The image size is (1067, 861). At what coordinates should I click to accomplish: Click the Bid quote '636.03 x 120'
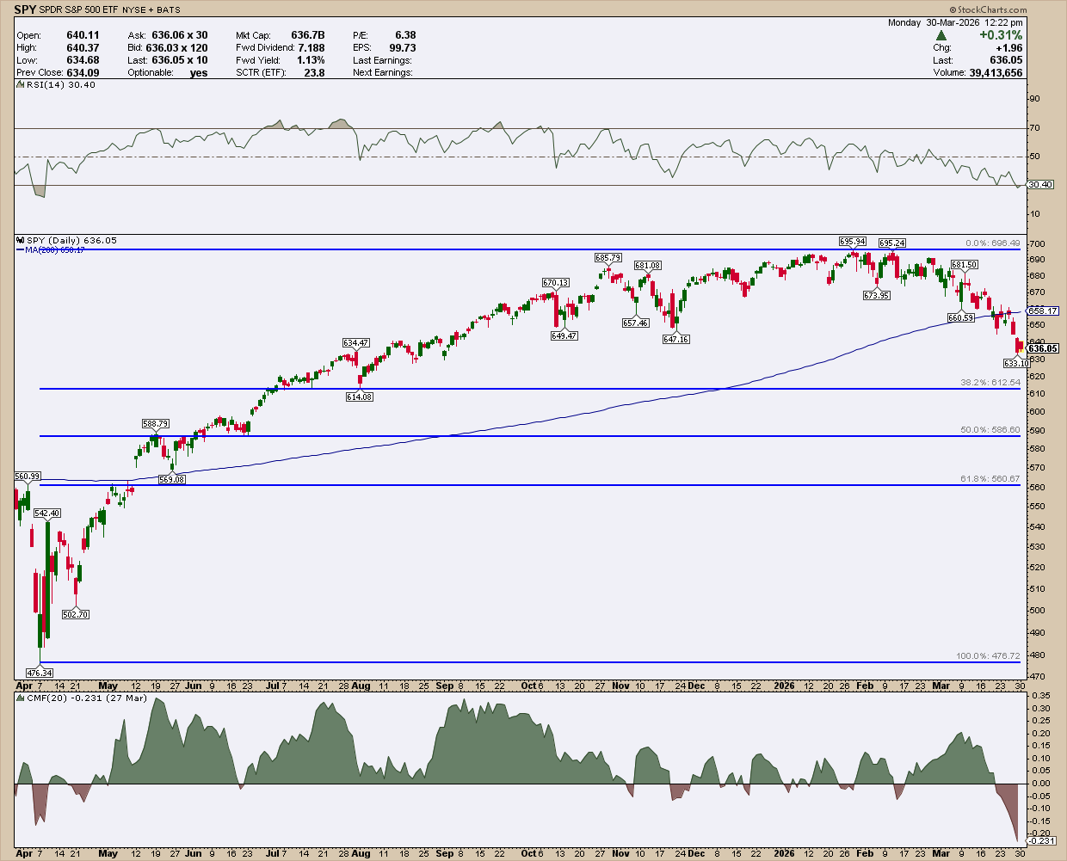coord(176,48)
